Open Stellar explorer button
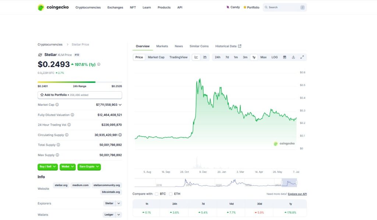 [109, 203]
